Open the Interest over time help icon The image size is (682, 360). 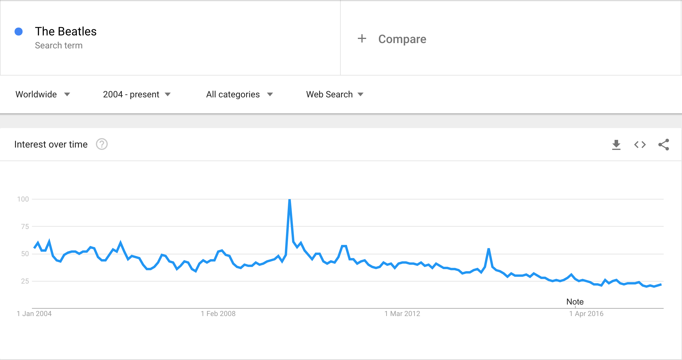click(102, 144)
